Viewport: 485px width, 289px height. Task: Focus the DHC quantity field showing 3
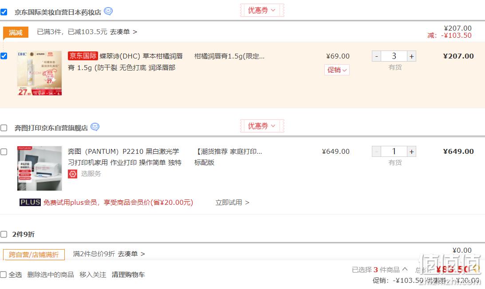point(394,56)
